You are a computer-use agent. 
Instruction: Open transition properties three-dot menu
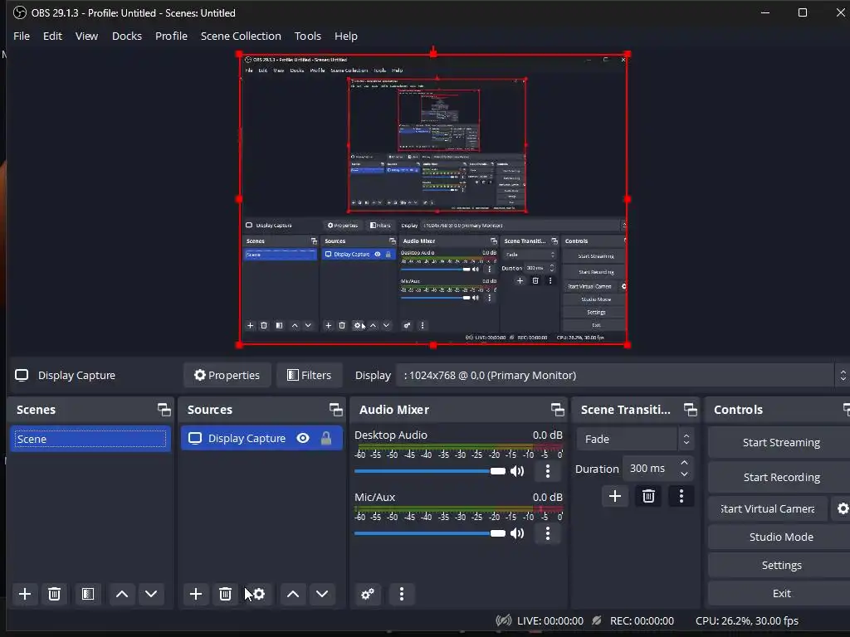point(681,496)
